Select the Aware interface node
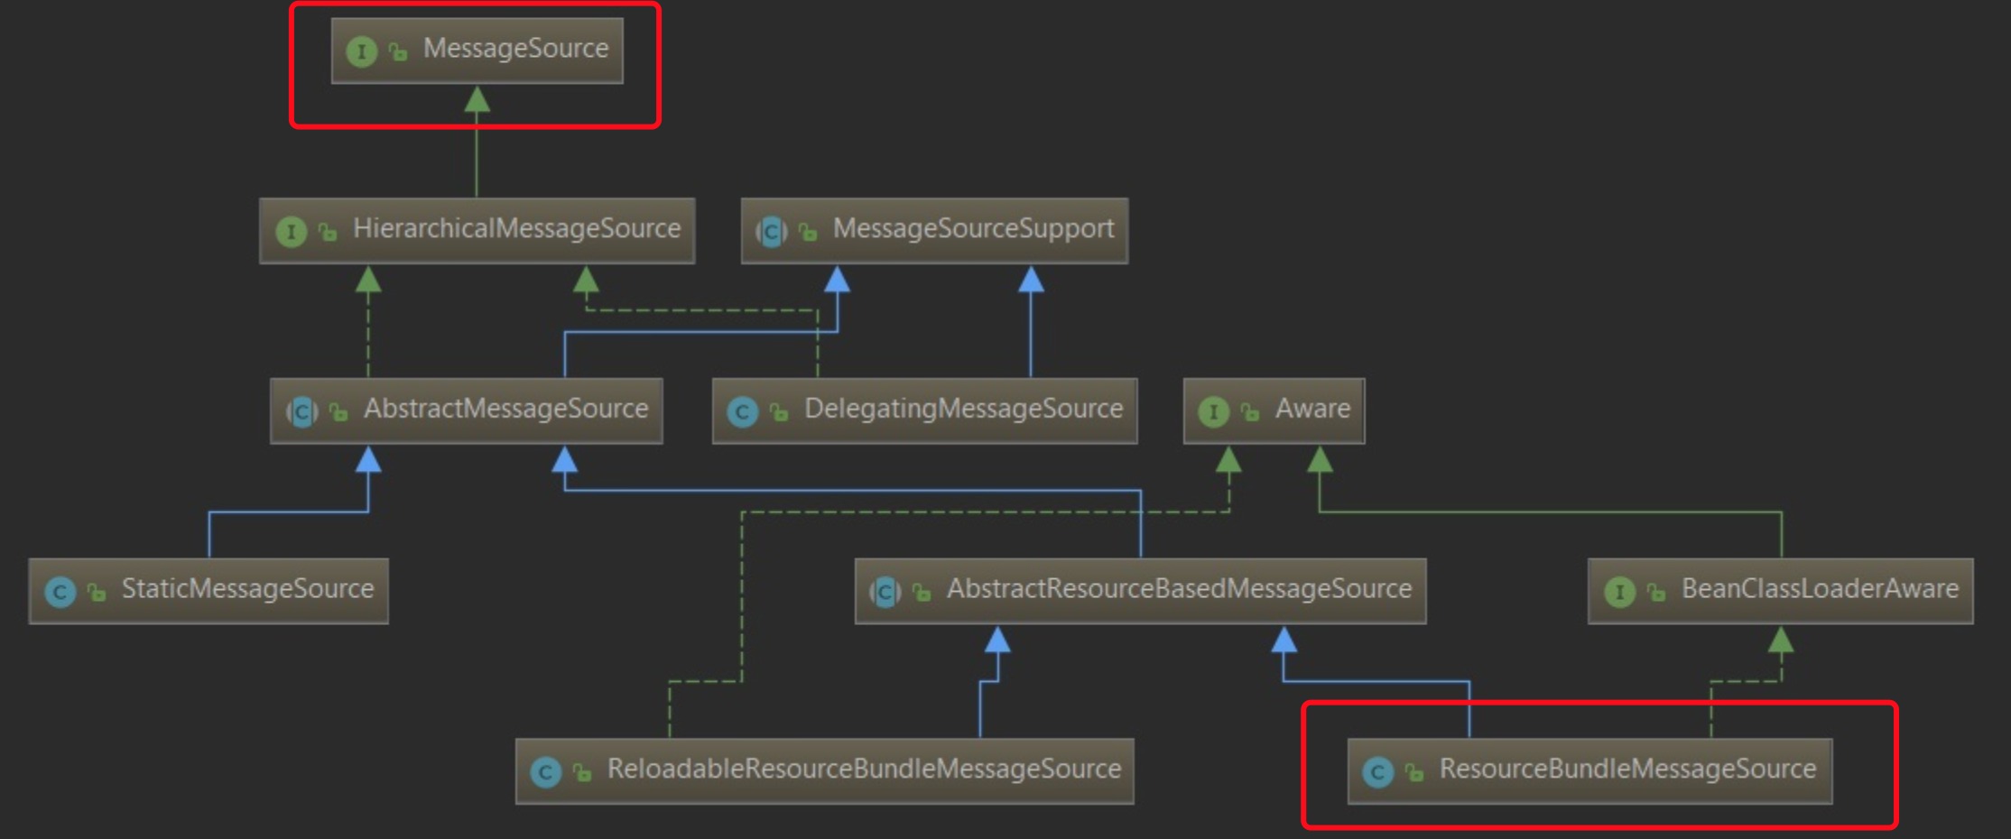The width and height of the screenshot is (2011, 839). 1274,411
